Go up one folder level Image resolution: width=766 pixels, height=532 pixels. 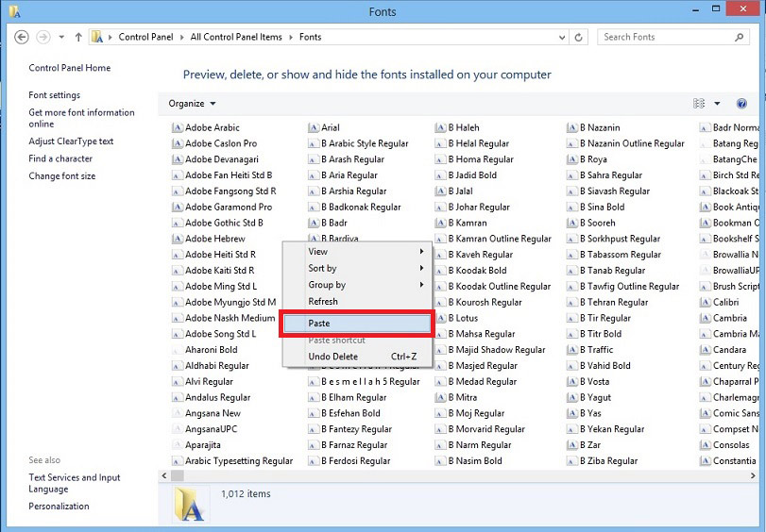78,37
